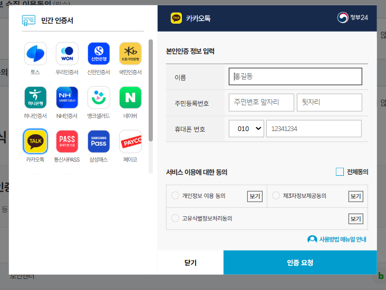Focus the 주민번호 앞자리 input field
This screenshot has width=386, height=290.
pyautogui.click(x=261, y=102)
